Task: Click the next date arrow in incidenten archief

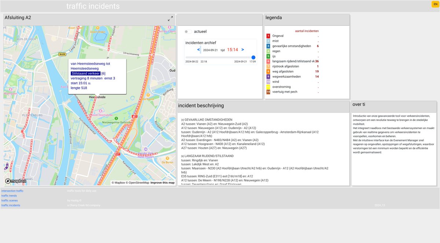Action: click(242, 50)
